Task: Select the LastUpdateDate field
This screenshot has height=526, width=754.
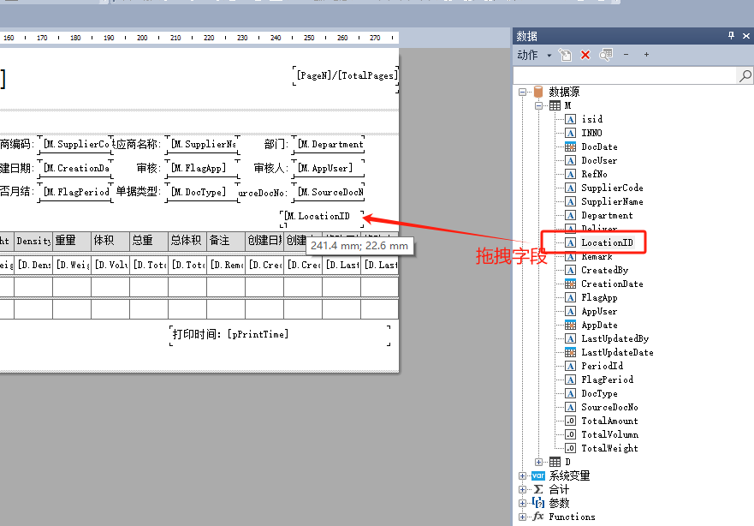Action: (x=617, y=352)
